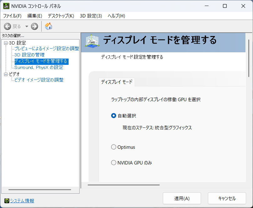The height and width of the screenshot is (208, 253).
Task: Click the NVIDIA app icon in title bar
Action: (x=6, y=6)
